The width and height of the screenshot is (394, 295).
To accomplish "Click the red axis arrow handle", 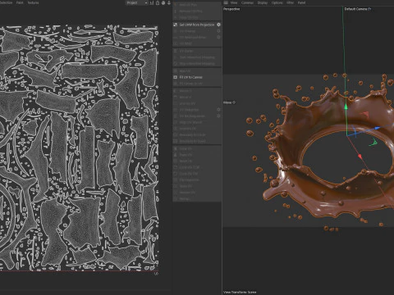I will coord(360,157).
